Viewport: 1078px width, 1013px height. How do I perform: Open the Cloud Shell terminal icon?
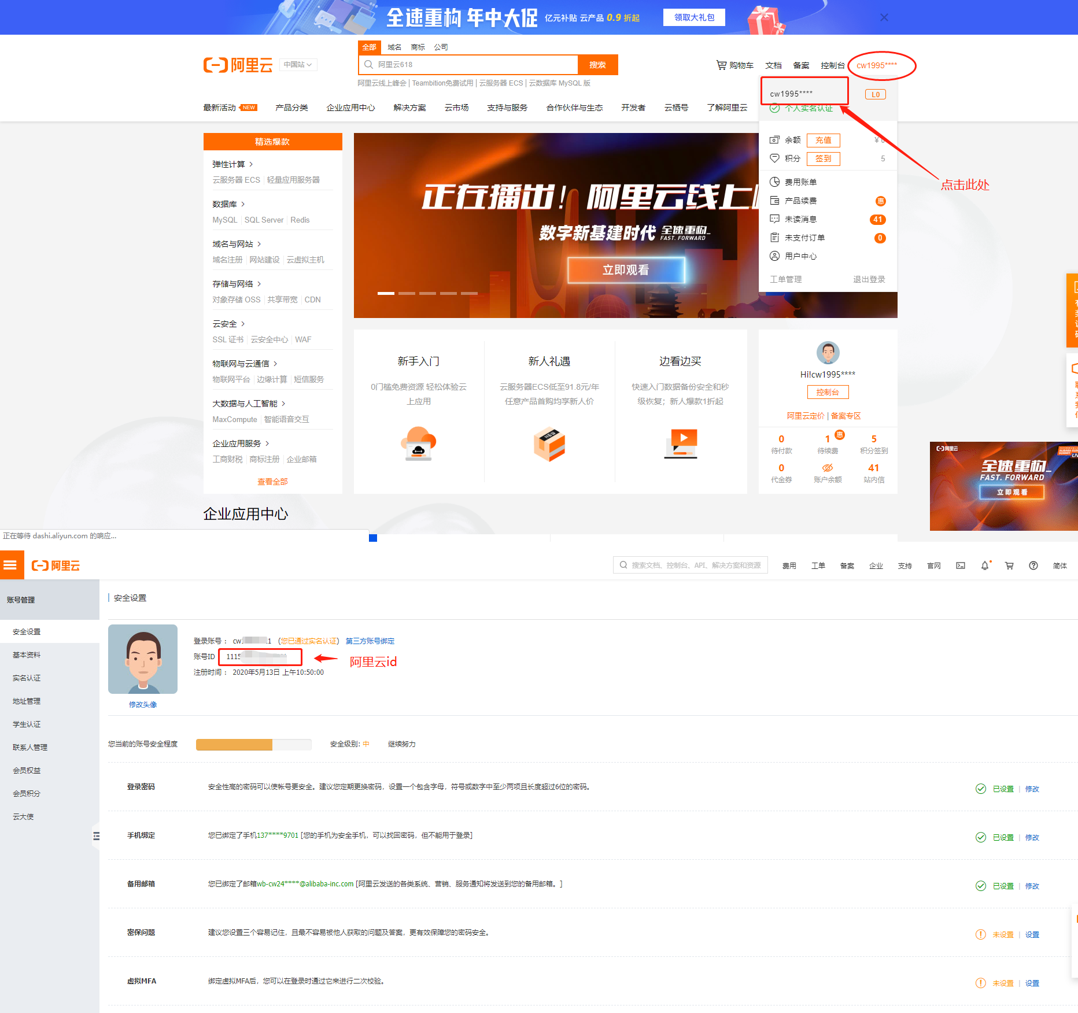click(x=961, y=565)
